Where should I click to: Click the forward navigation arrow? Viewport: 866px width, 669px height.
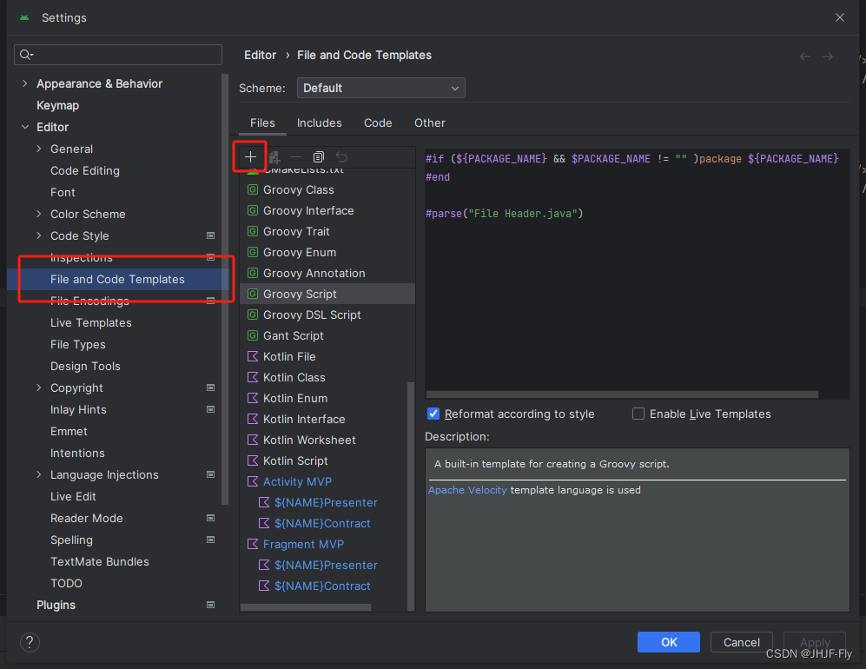(x=827, y=56)
